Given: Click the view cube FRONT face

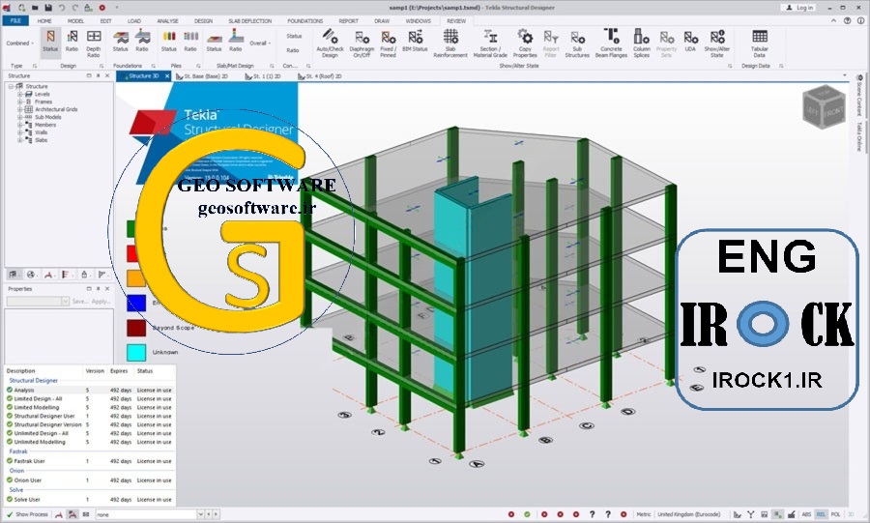Looking at the screenshot, I should 833,112.
